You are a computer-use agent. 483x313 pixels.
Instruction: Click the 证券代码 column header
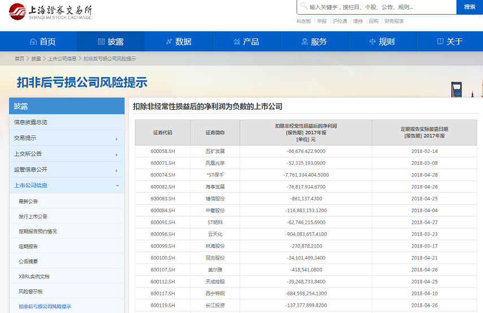click(163, 133)
